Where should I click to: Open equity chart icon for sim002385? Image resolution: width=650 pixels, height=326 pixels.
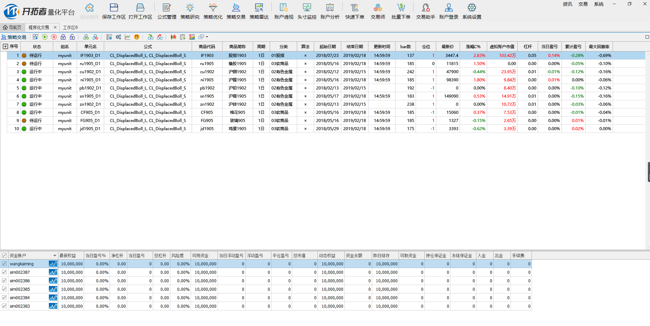pyautogui.click(x=53, y=289)
